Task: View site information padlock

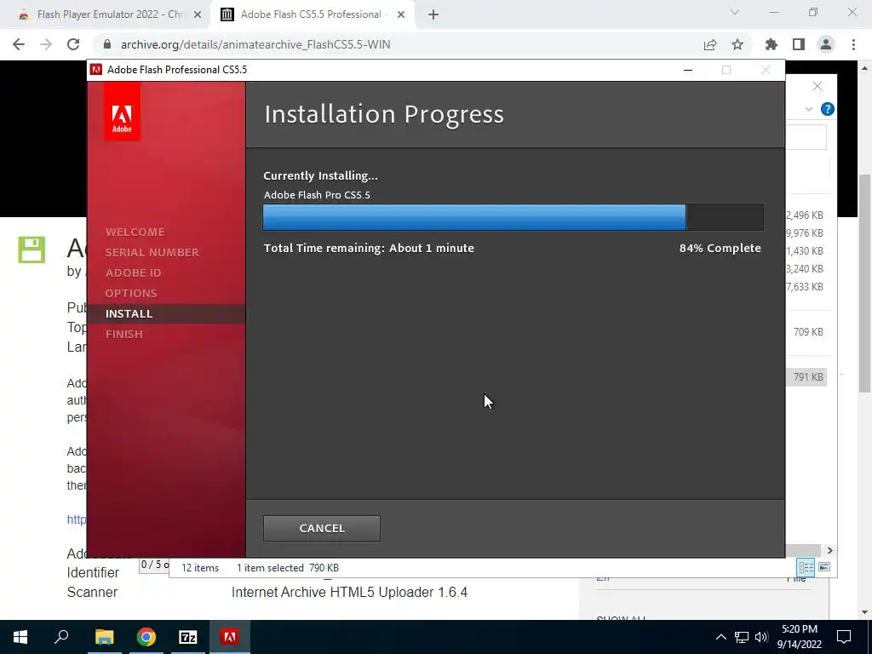Action: point(108,44)
